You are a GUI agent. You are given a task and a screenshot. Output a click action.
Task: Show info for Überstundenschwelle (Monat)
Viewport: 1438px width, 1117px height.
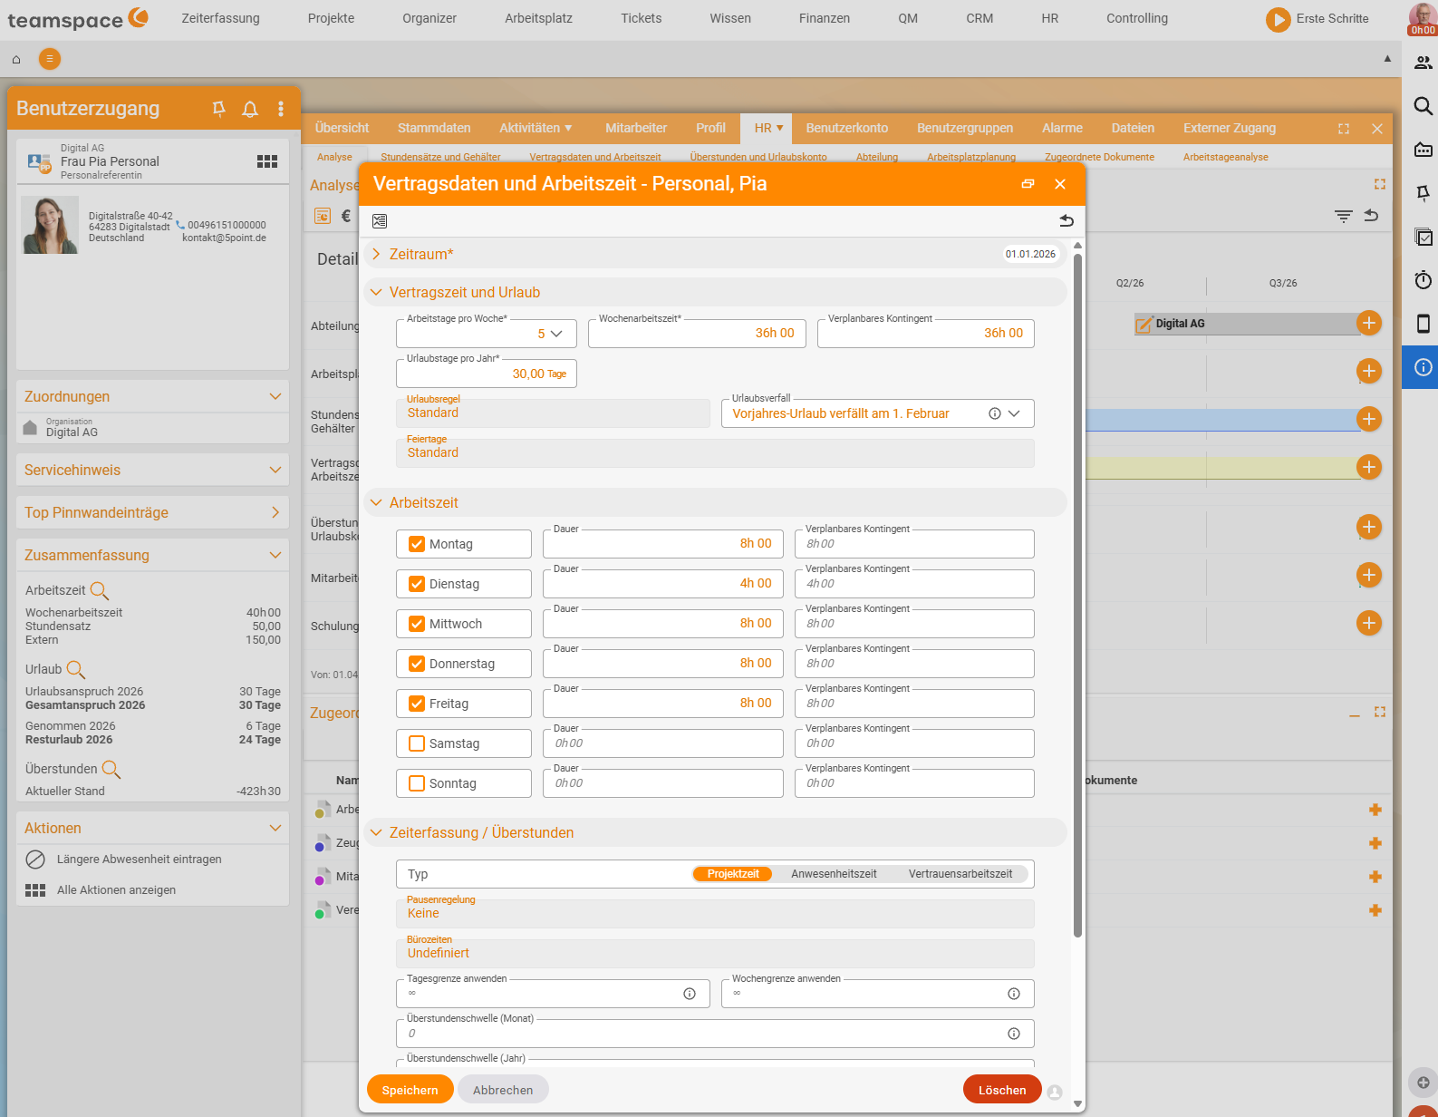[x=1014, y=1034]
